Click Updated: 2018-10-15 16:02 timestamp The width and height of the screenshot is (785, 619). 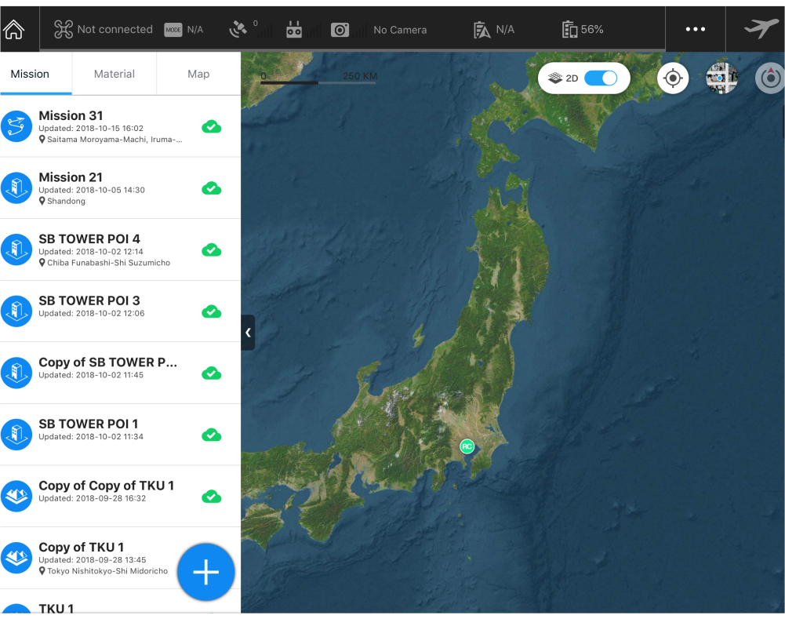(91, 129)
